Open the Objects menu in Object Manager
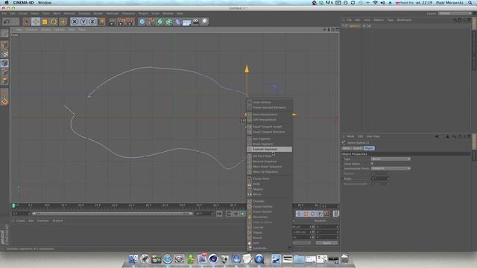The height and width of the screenshot is (268, 477). pyautogui.click(x=379, y=20)
